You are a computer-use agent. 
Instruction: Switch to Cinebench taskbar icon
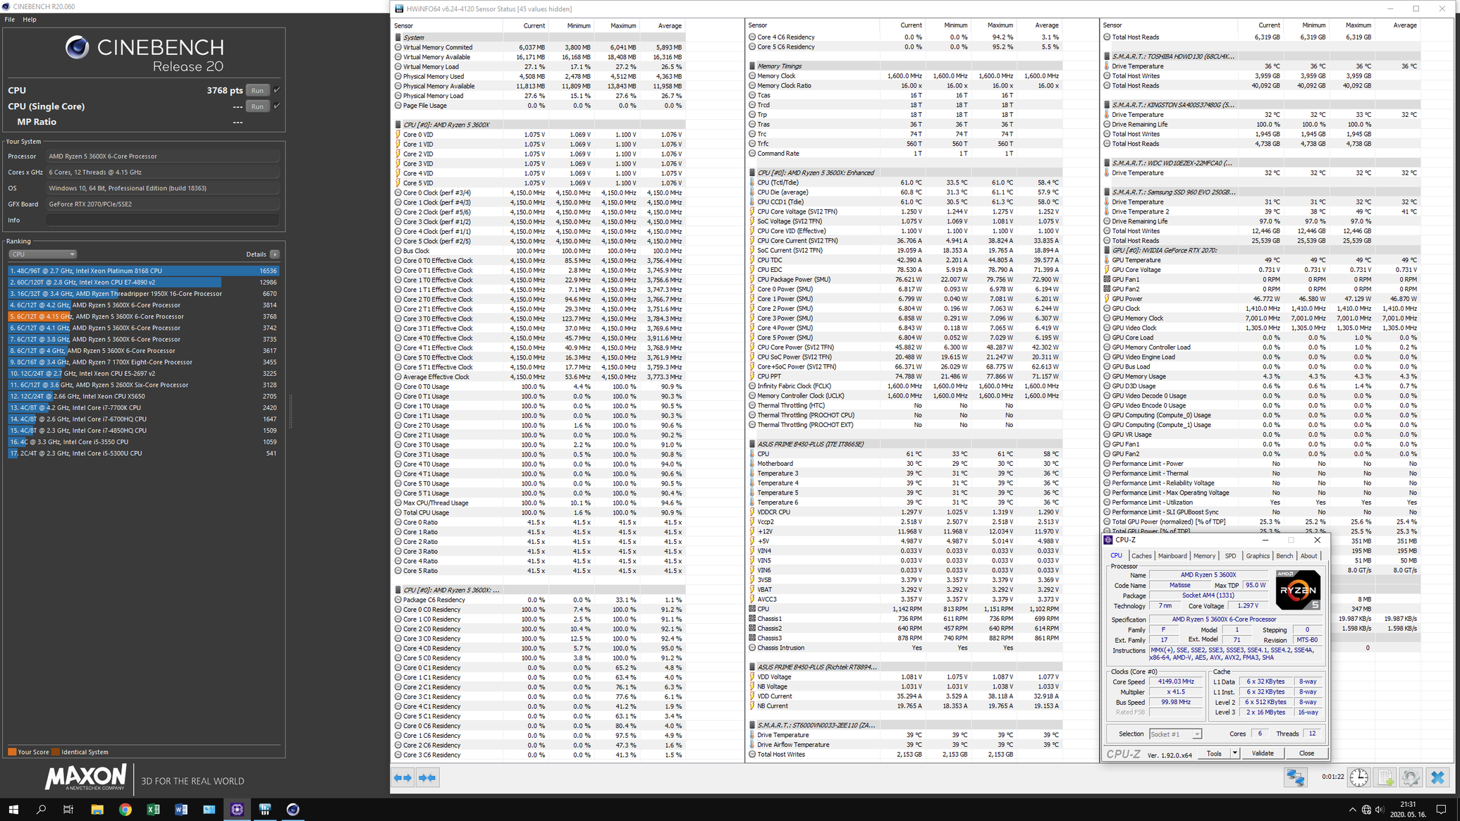coord(293,809)
